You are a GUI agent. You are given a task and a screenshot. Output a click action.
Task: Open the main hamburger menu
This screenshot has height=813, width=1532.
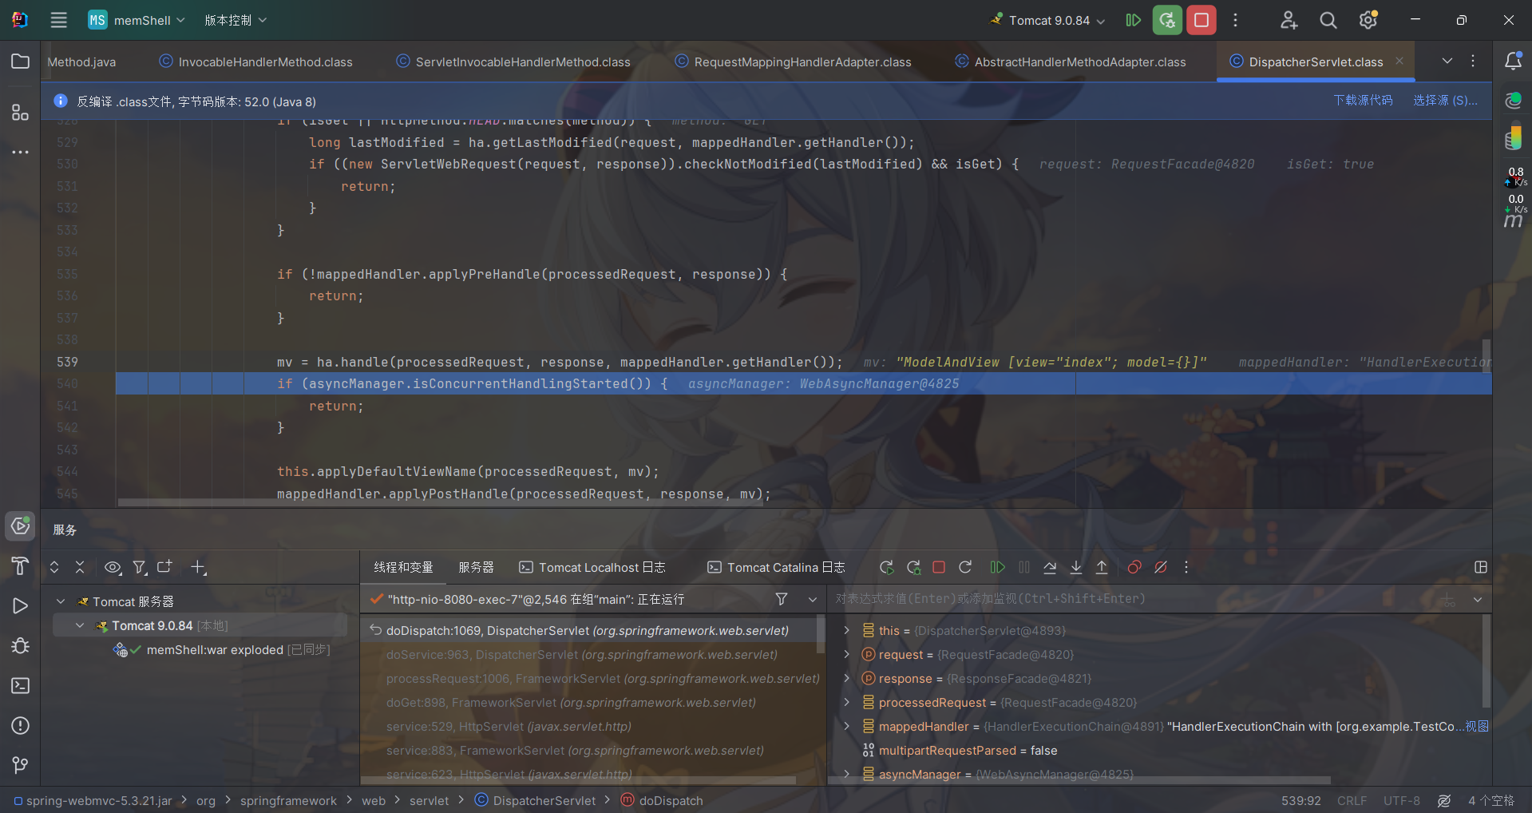[x=59, y=20]
